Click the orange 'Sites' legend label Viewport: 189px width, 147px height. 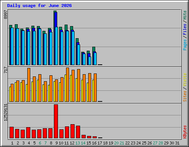[185, 96]
